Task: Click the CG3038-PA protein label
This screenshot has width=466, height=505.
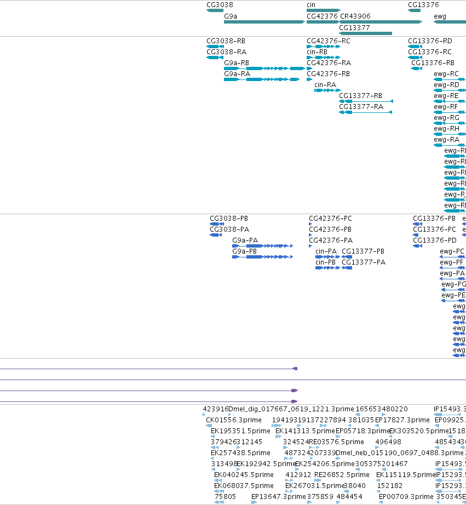Action: pos(229,229)
